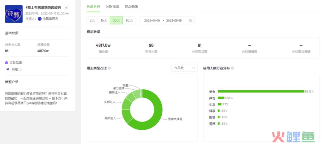This screenshot has width=322, height=144.
Task: Expand the chevron next to 纯甄 brand
Action: pos(21,70)
